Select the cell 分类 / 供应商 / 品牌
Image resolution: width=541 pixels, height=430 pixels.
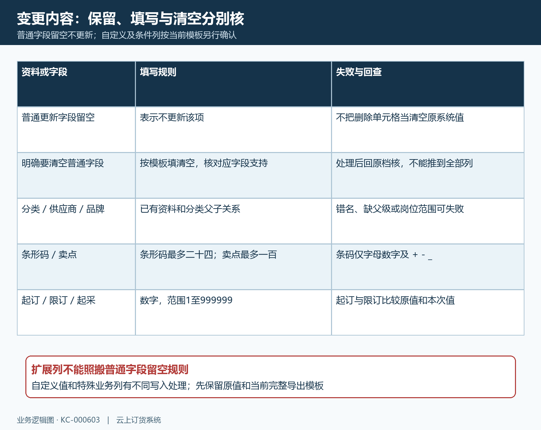(x=76, y=221)
